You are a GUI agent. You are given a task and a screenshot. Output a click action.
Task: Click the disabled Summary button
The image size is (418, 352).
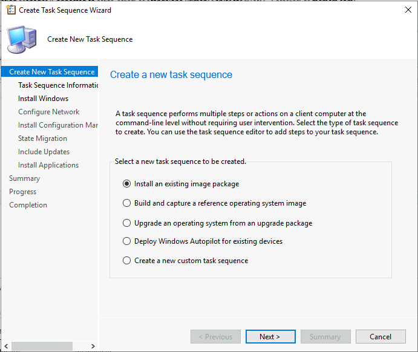325,336
